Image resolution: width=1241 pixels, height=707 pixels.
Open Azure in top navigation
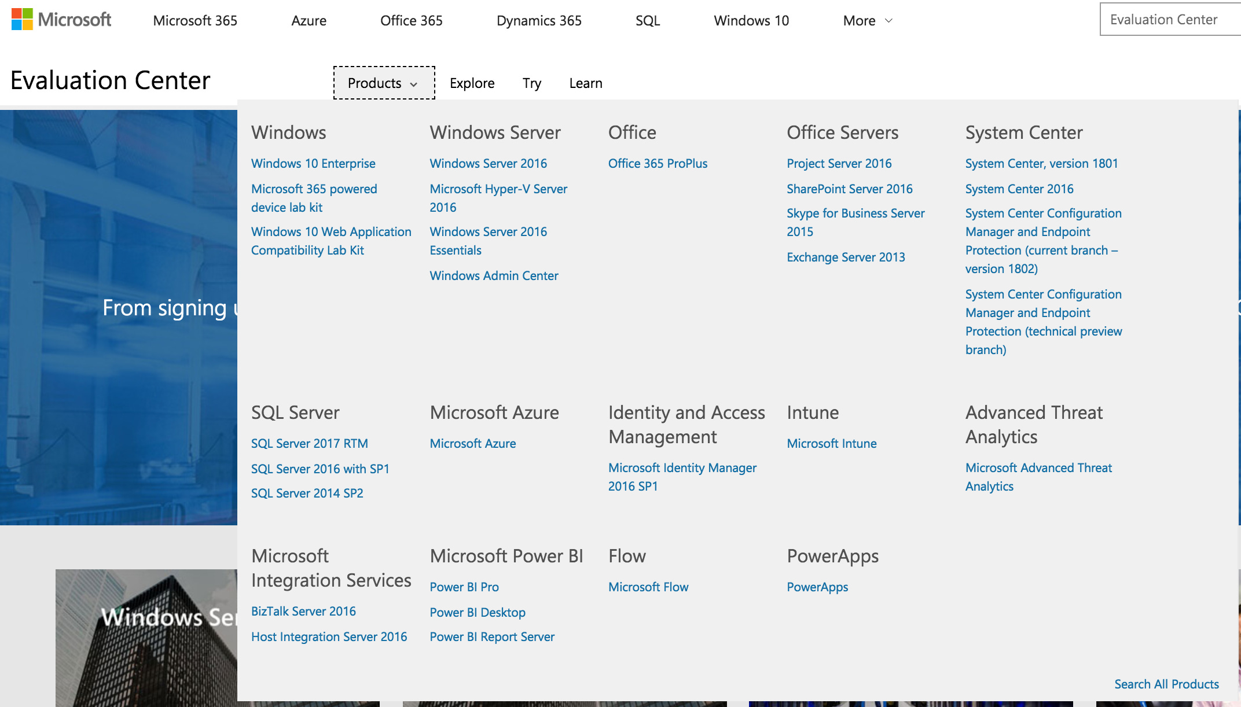coord(309,21)
